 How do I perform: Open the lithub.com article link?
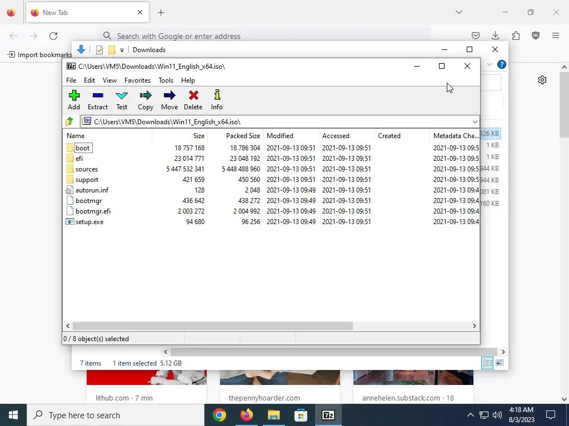click(124, 398)
